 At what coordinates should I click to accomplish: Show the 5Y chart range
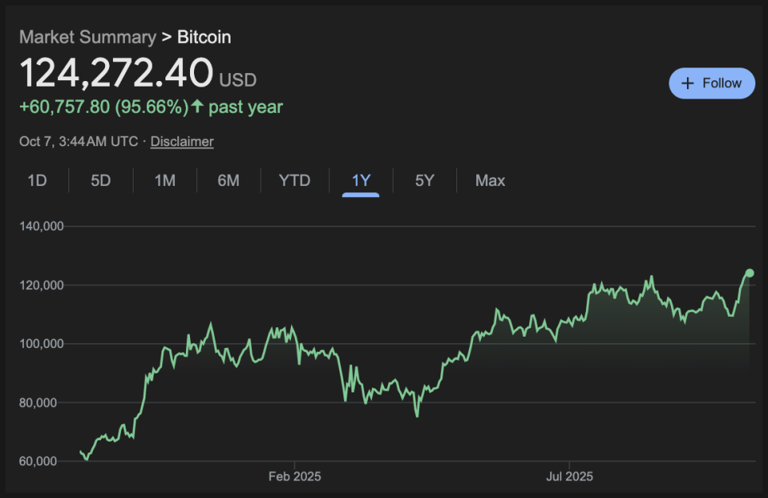click(x=425, y=180)
